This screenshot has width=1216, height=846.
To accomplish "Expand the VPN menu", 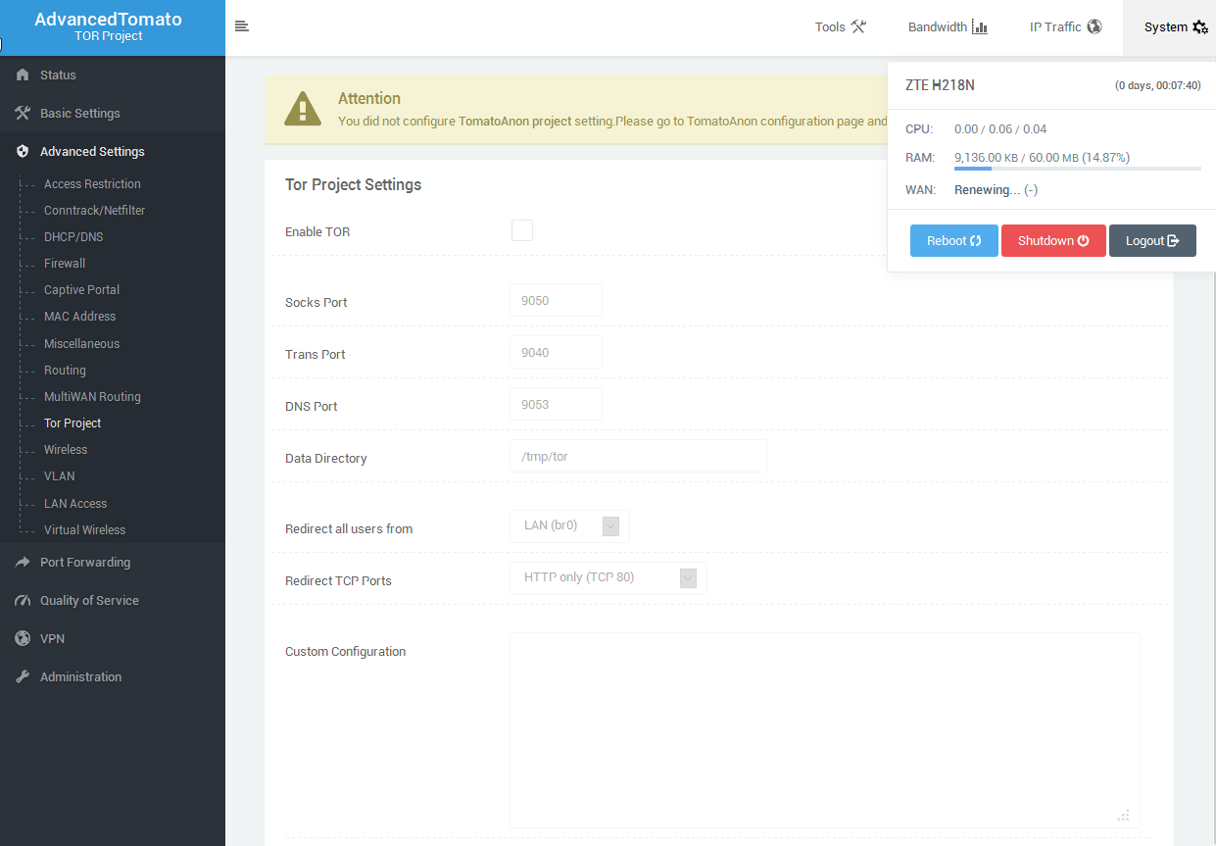I will [x=113, y=638].
